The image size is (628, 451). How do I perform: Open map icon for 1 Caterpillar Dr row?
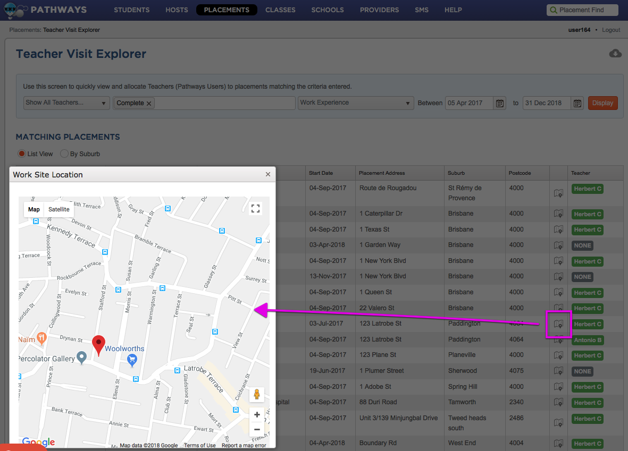coord(558,214)
